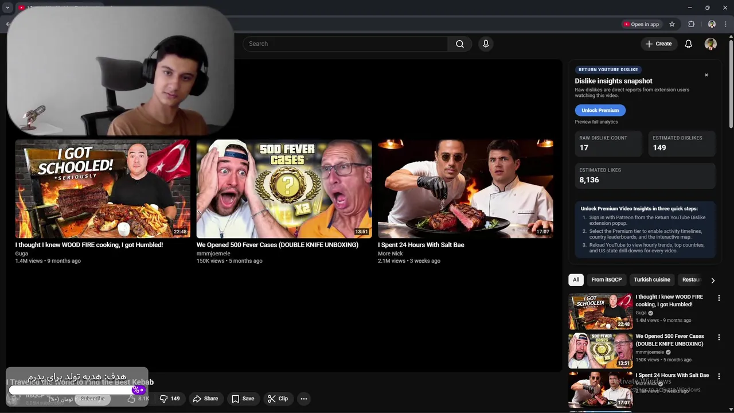Save the video to a playlist
734x413 pixels.
tap(243, 399)
